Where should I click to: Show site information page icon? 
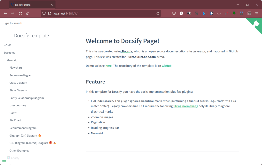(50, 13)
